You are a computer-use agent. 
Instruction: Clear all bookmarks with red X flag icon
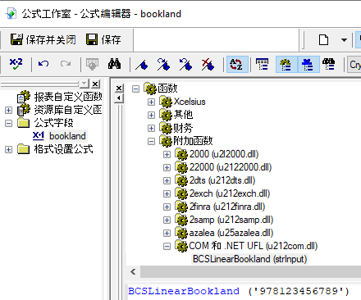click(x=208, y=65)
